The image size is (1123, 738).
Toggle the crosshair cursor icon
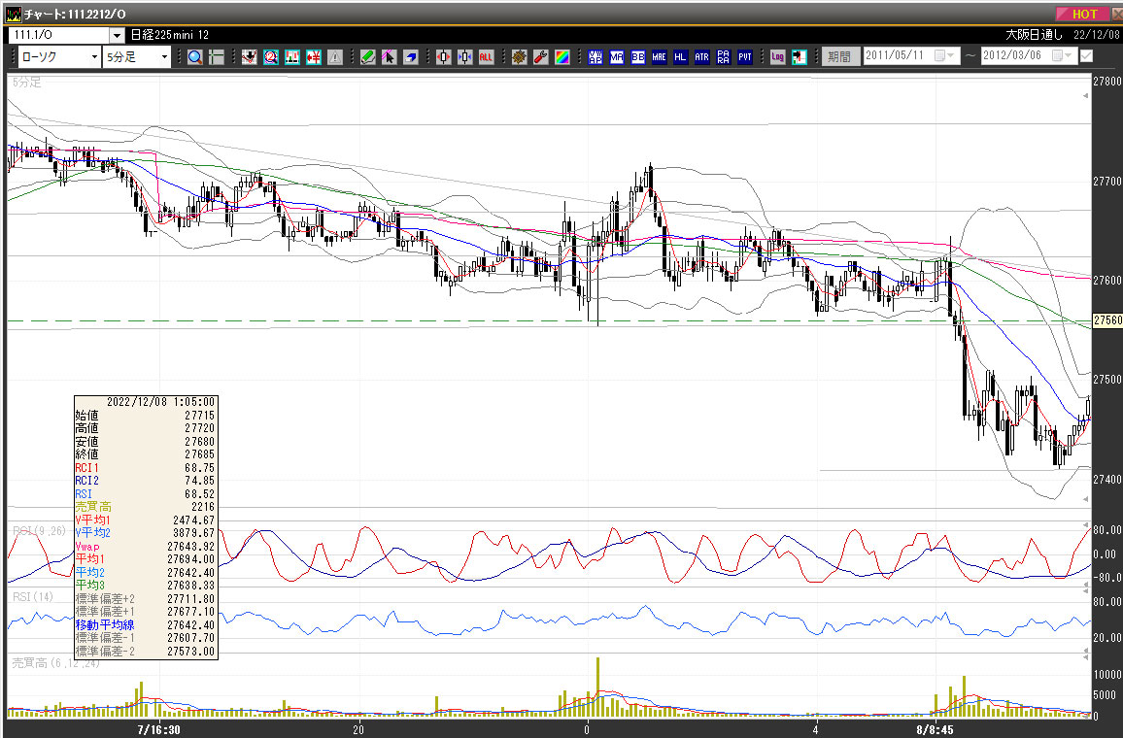217,56
